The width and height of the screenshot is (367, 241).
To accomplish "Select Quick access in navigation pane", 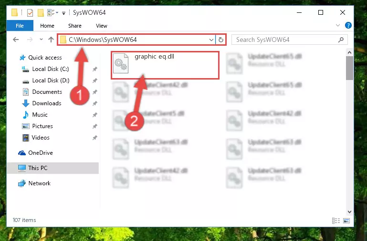I will (x=45, y=58).
